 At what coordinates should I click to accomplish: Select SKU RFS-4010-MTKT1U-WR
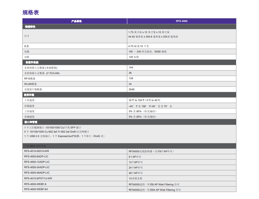38,179
